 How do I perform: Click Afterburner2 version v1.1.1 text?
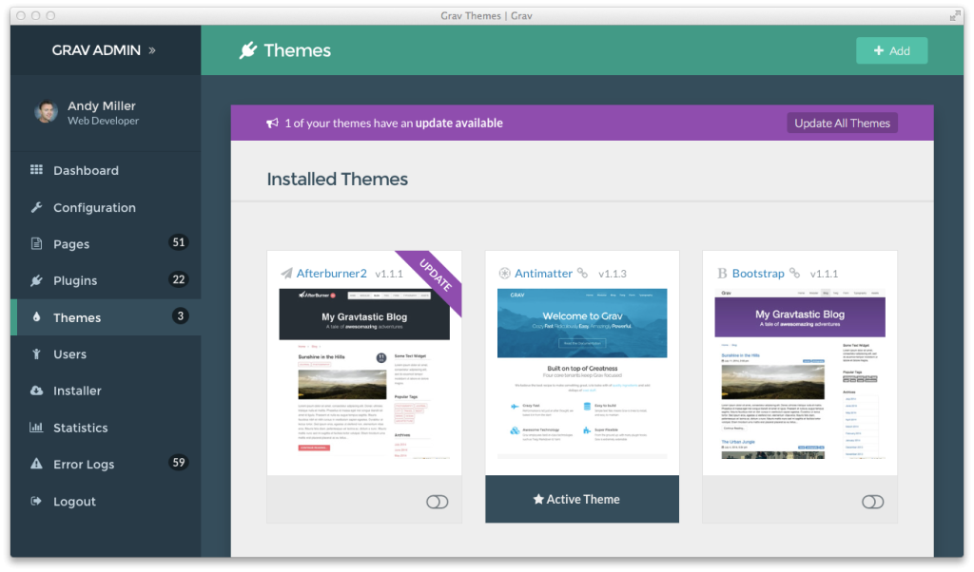pos(389,274)
